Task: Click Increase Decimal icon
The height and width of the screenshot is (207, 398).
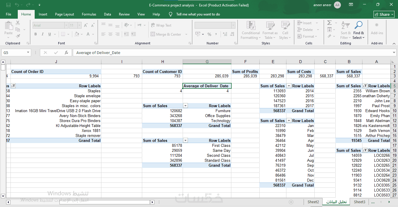Action: coord(225,34)
